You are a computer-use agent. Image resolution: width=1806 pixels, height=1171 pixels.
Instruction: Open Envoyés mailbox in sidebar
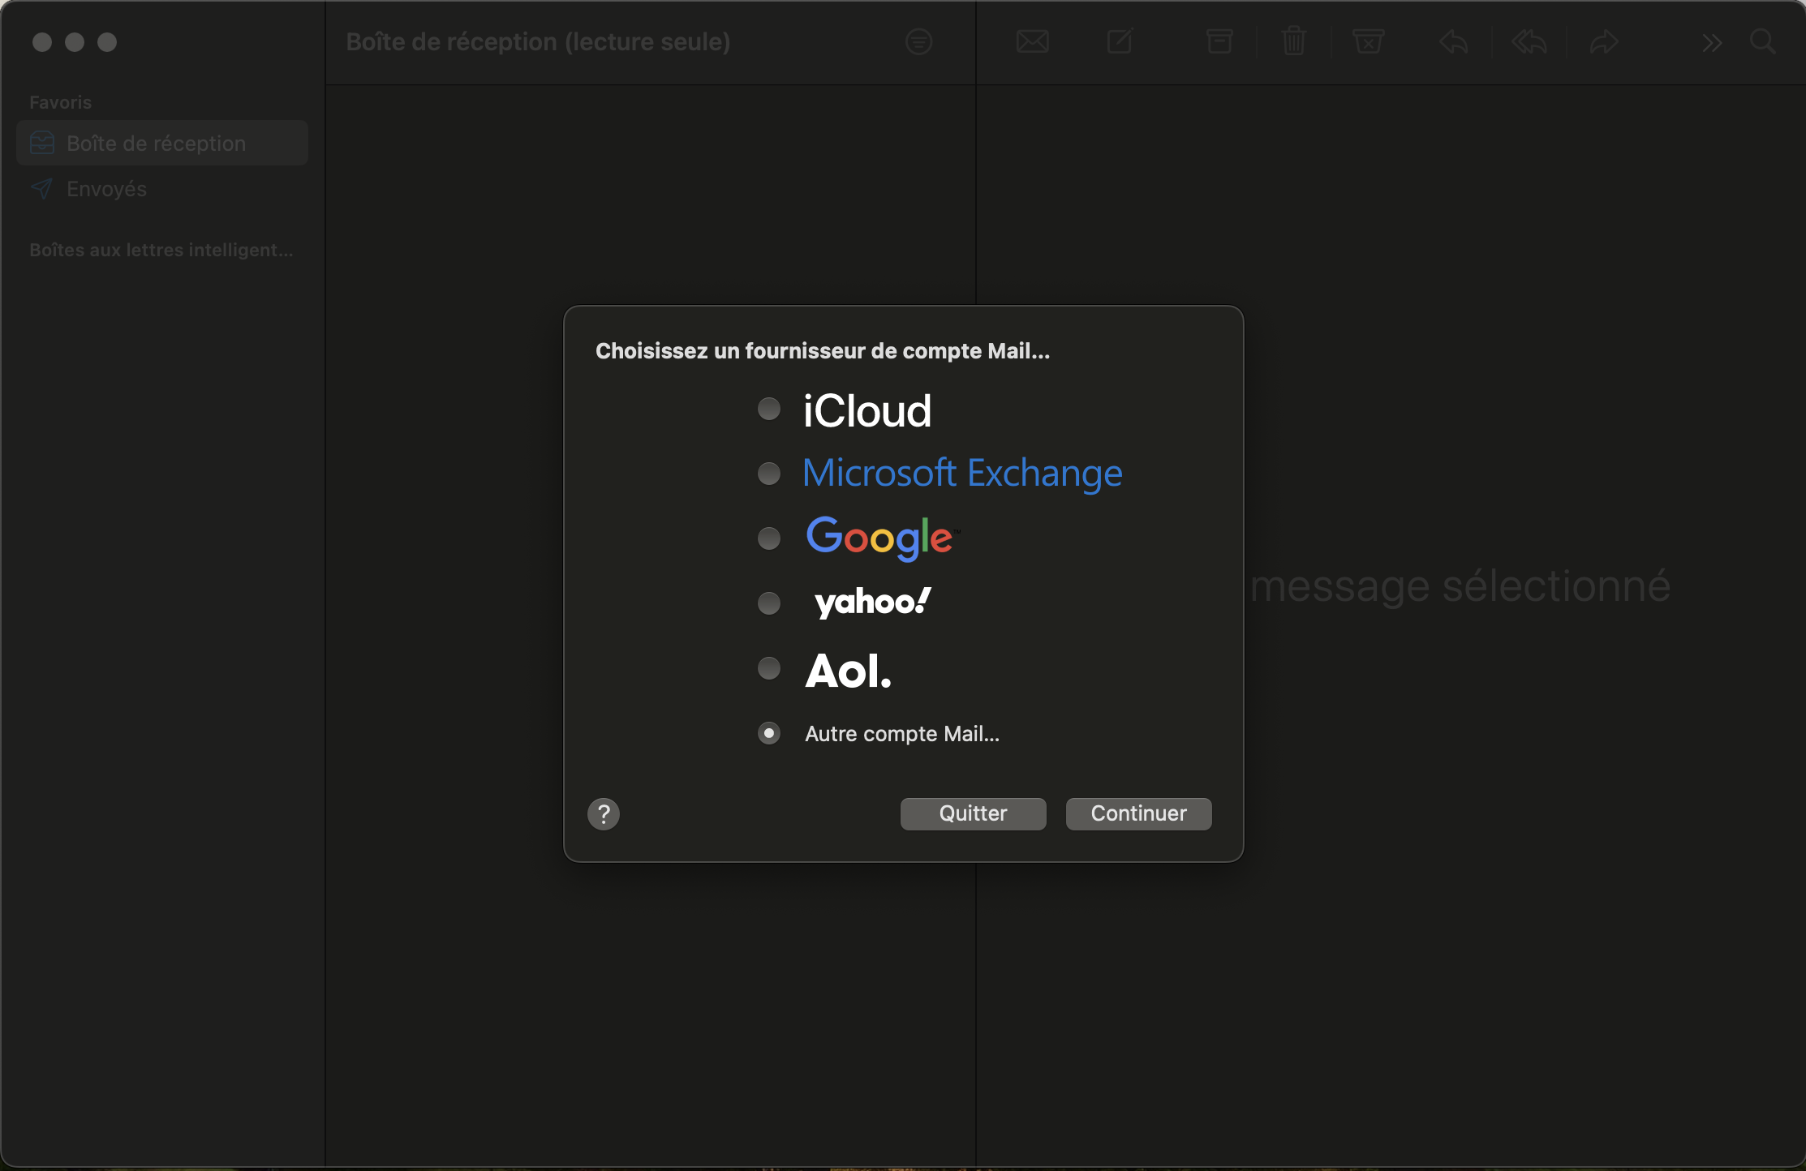(162, 189)
